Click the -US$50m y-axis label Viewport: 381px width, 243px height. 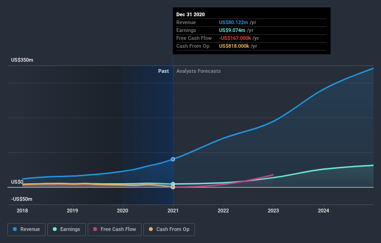point(22,199)
